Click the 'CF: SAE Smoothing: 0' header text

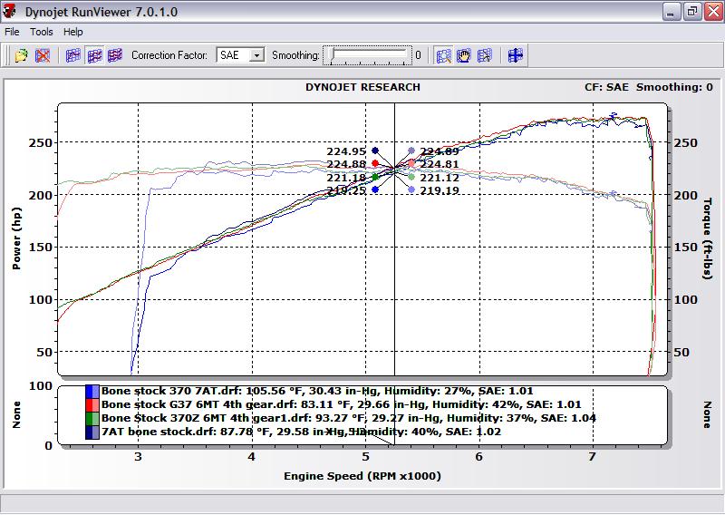coord(649,87)
